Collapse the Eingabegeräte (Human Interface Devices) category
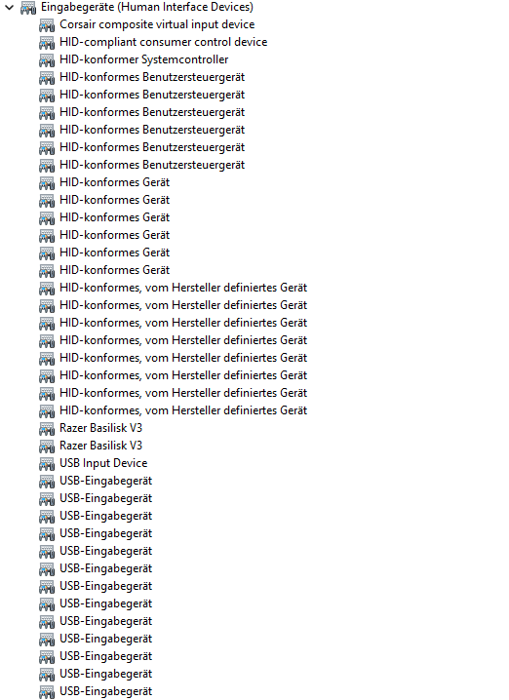The width and height of the screenshot is (509, 700). [10, 7]
